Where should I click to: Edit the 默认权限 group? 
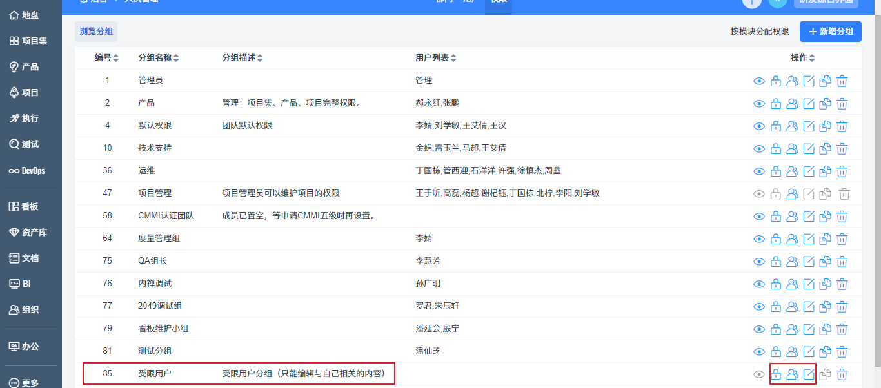(809, 126)
